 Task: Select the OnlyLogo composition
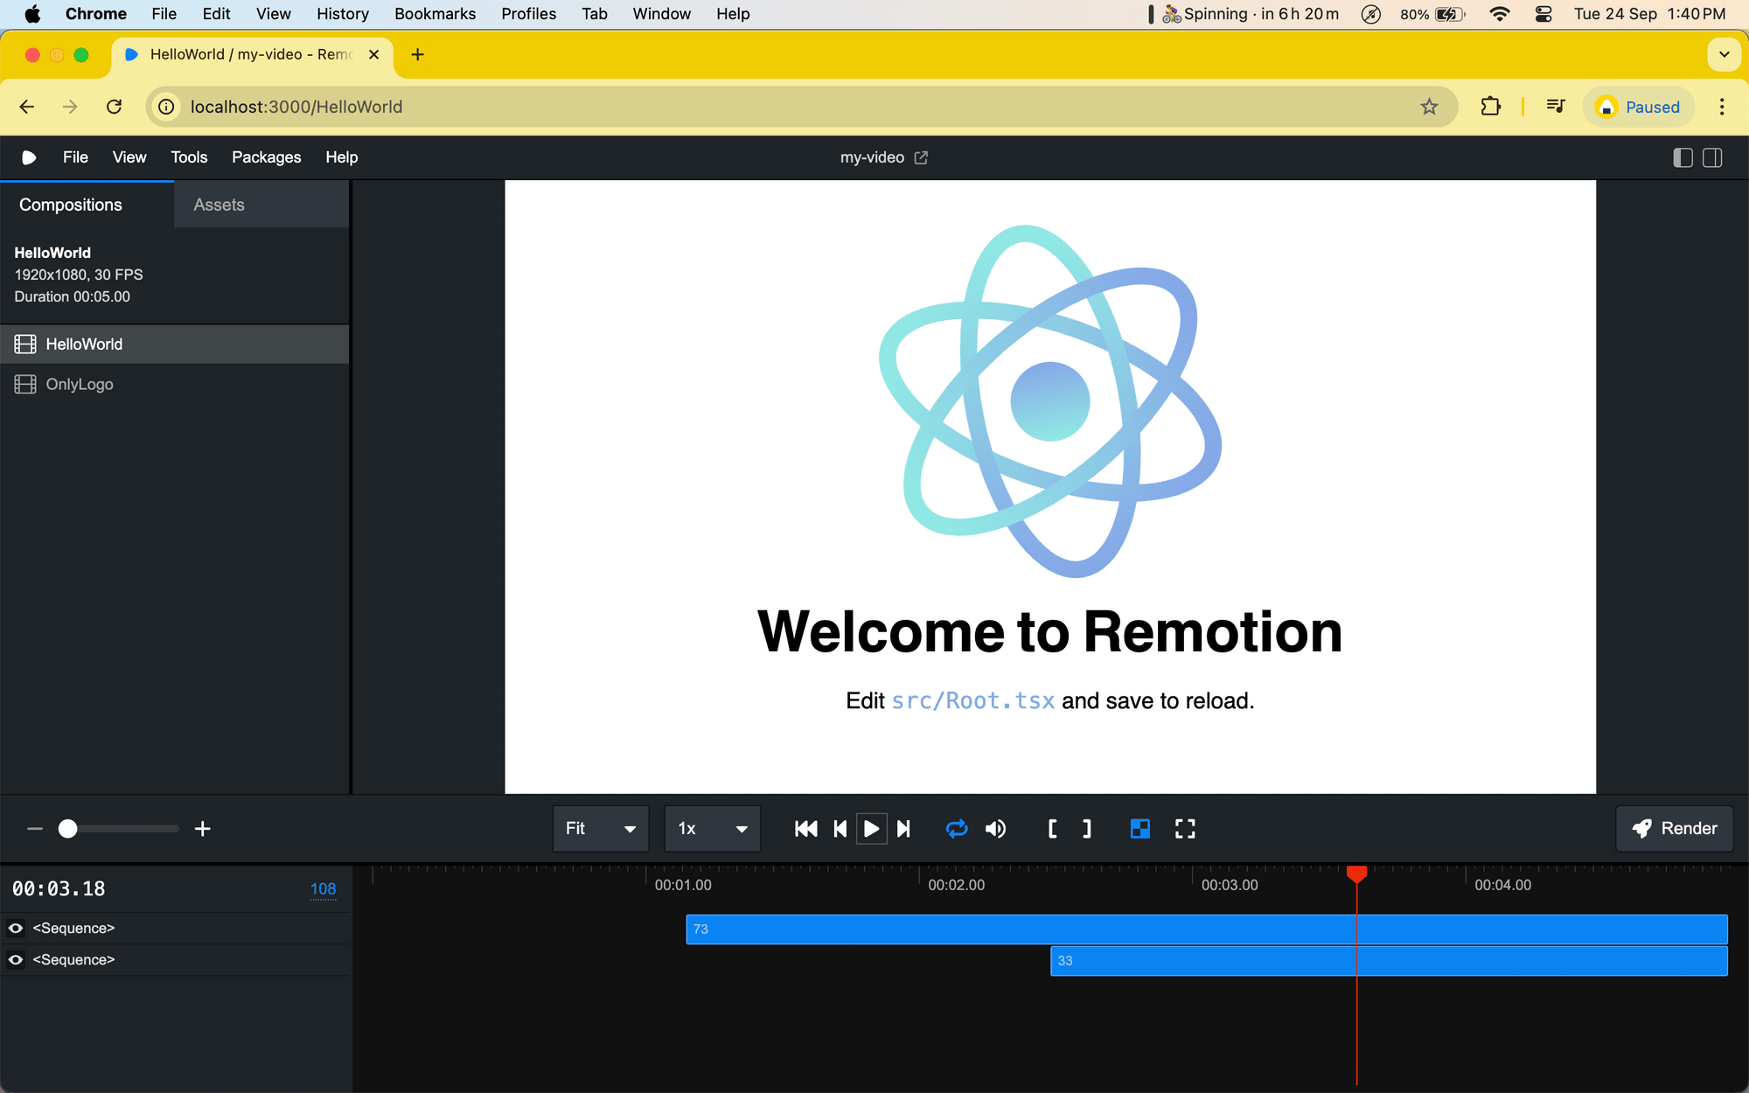pyautogui.click(x=175, y=385)
